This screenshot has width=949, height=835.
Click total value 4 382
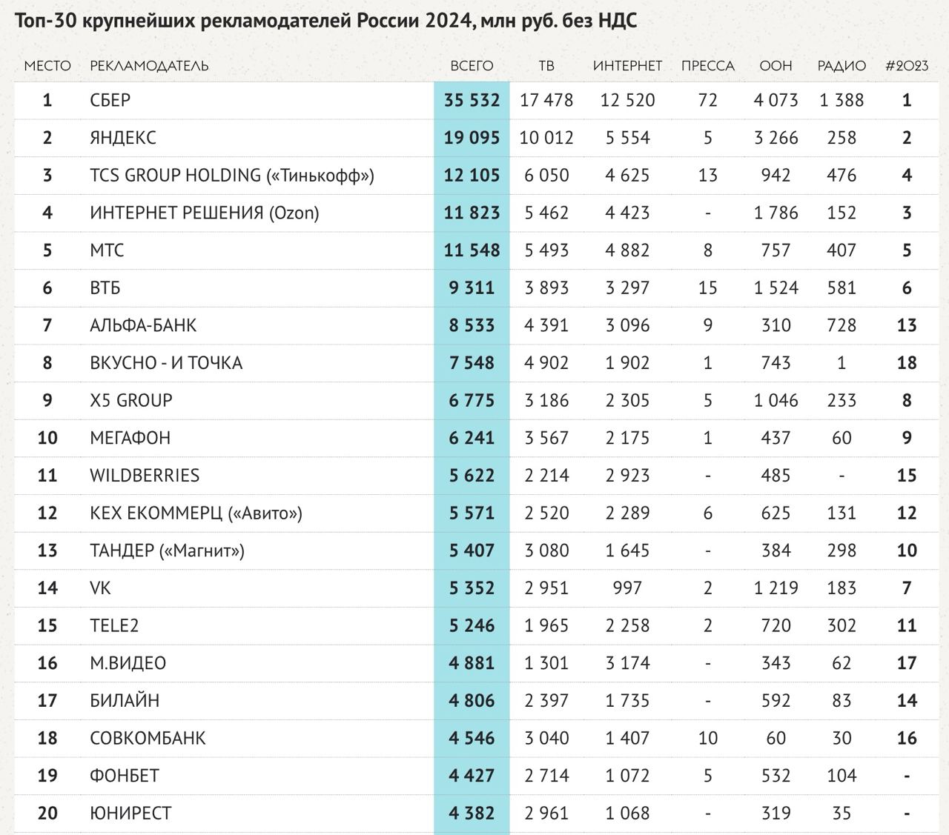pos(472,814)
